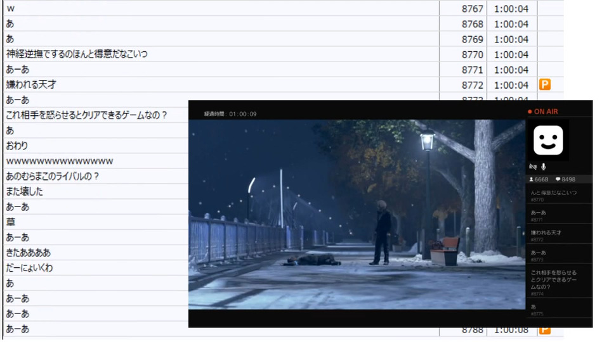Select the comment あのむらまこのライバルの？
This screenshot has width=609, height=342.
(x=53, y=177)
